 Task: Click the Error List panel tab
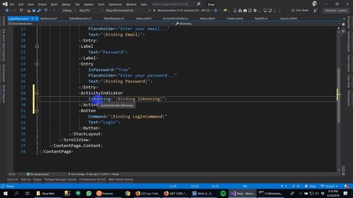tap(13, 179)
